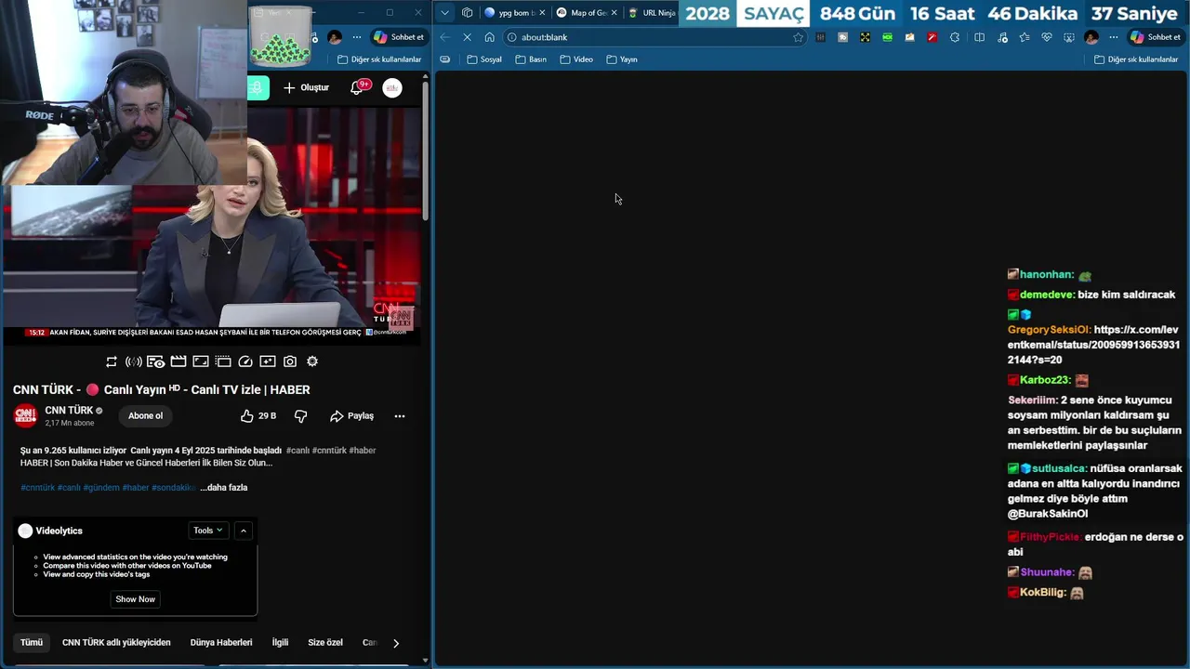Select the Dünya Haberleri chip
This screenshot has width=1190, height=669.
click(221, 643)
